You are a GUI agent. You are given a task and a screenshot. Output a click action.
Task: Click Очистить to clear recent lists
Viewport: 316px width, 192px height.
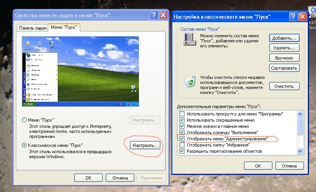pyautogui.click(x=284, y=86)
